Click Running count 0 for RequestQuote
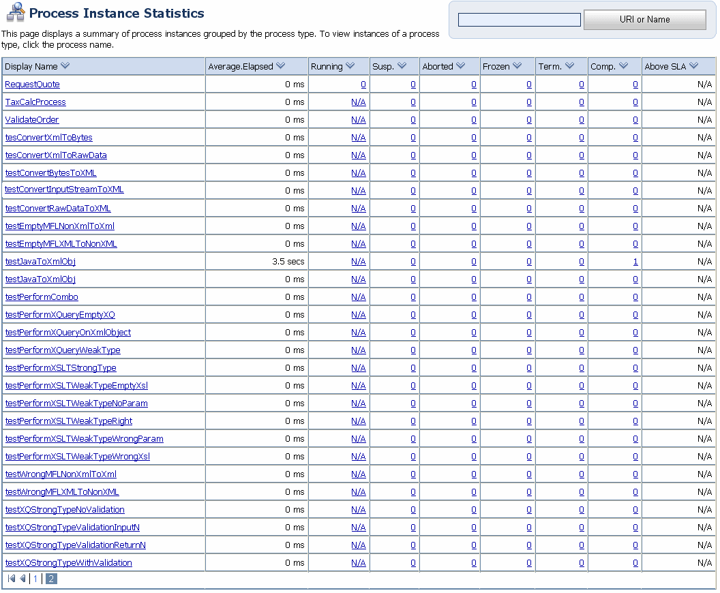 point(363,85)
